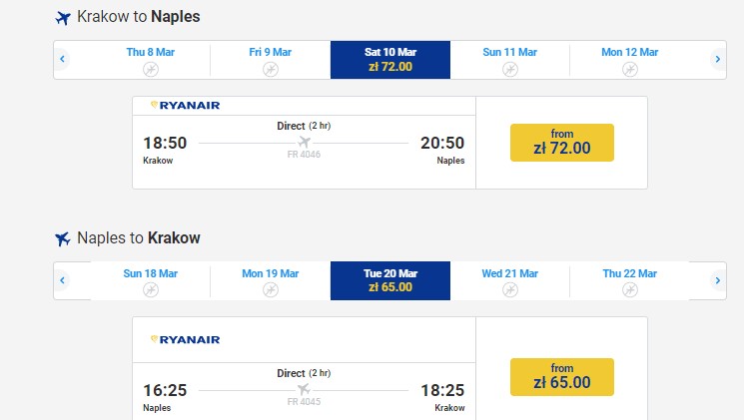The height and width of the screenshot is (420, 744).
Task: Click the Ryanair logo on the Naples–Krakow flight
Action: point(185,340)
